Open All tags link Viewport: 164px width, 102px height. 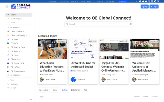[x=19, y=88]
